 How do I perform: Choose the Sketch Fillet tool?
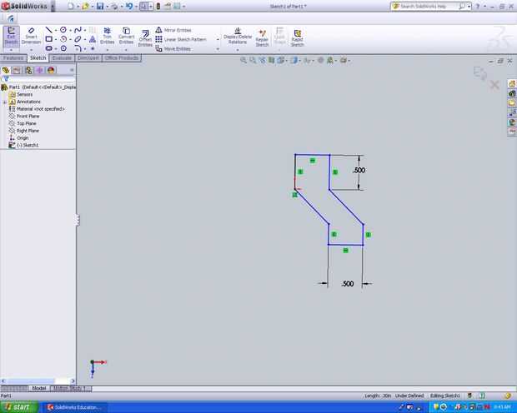point(78,48)
